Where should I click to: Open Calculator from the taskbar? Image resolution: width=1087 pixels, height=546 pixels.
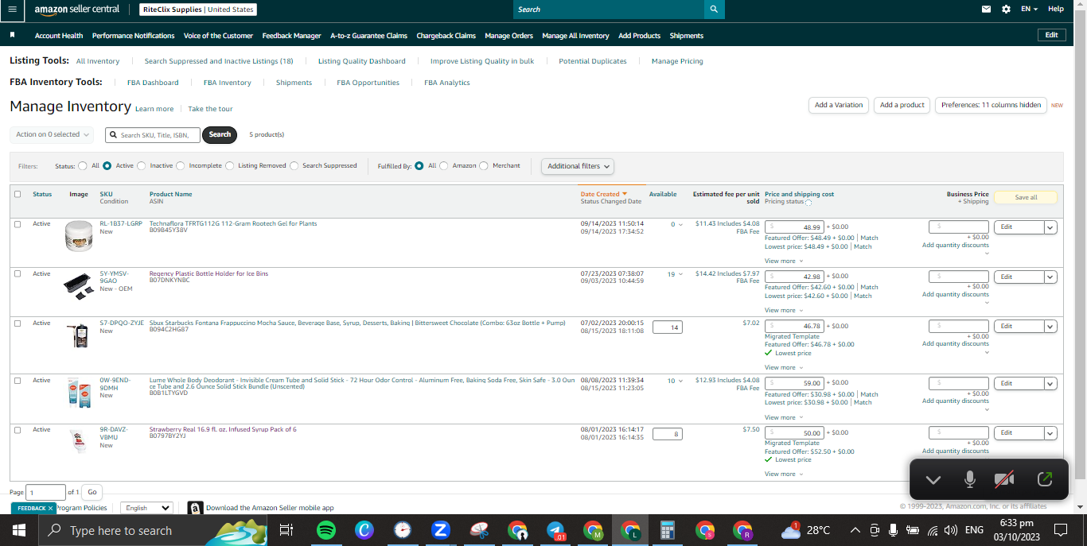click(x=668, y=530)
